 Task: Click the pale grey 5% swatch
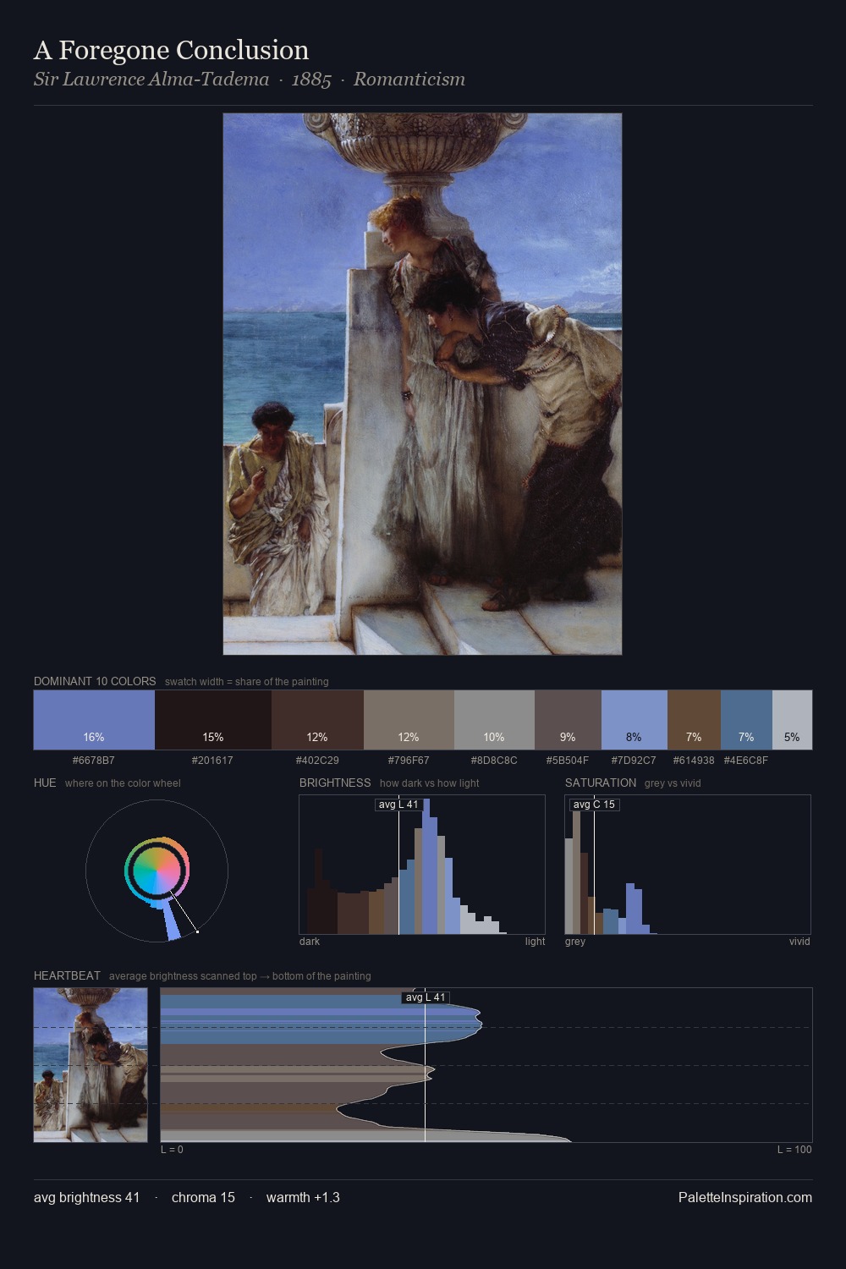pyautogui.click(x=792, y=720)
